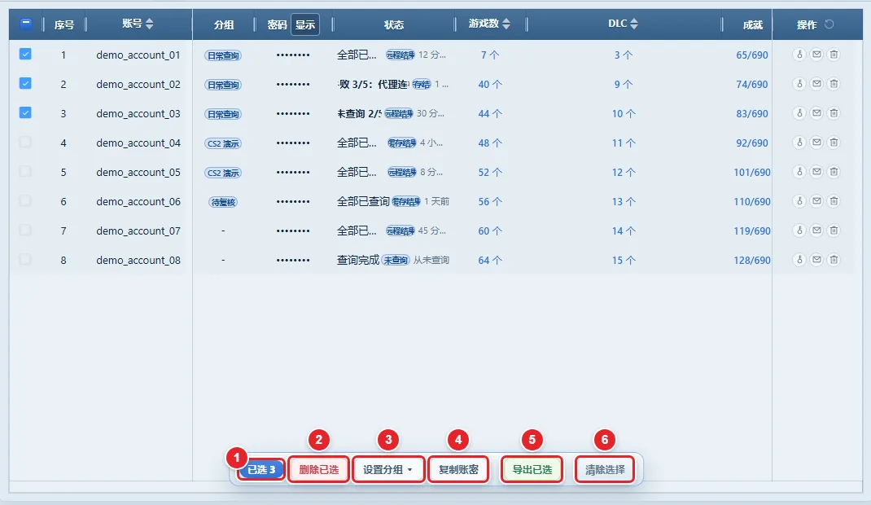Viewport: 871px width, 505px height.
Task: Click the key icon for demo_account_03
Action: 799,113
